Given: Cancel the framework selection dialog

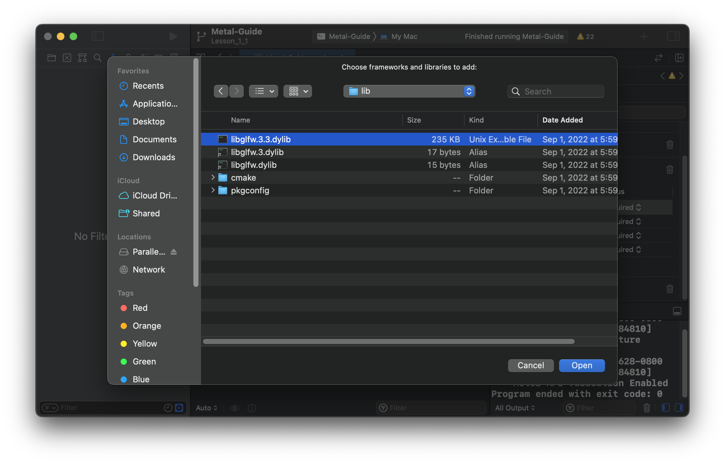Looking at the screenshot, I should pyautogui.click(x=531, y=365).
